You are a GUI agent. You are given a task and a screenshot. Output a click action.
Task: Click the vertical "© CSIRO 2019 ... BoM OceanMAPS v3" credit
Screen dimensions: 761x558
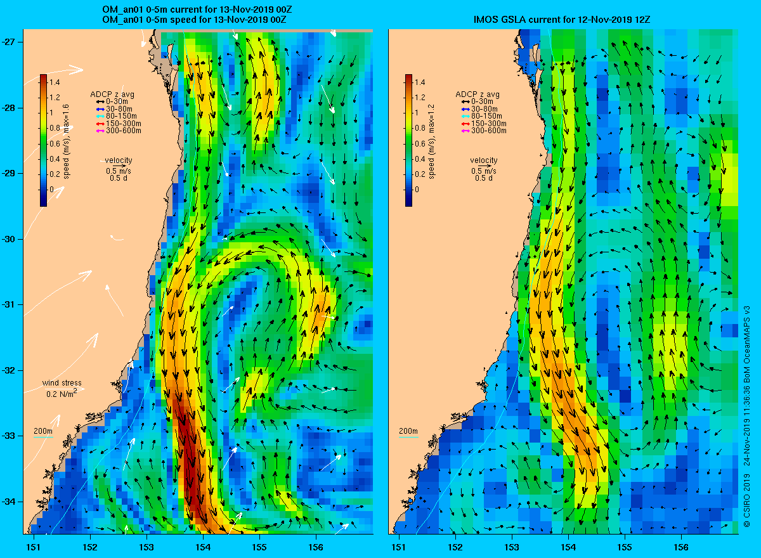click(x=746, y=417)
